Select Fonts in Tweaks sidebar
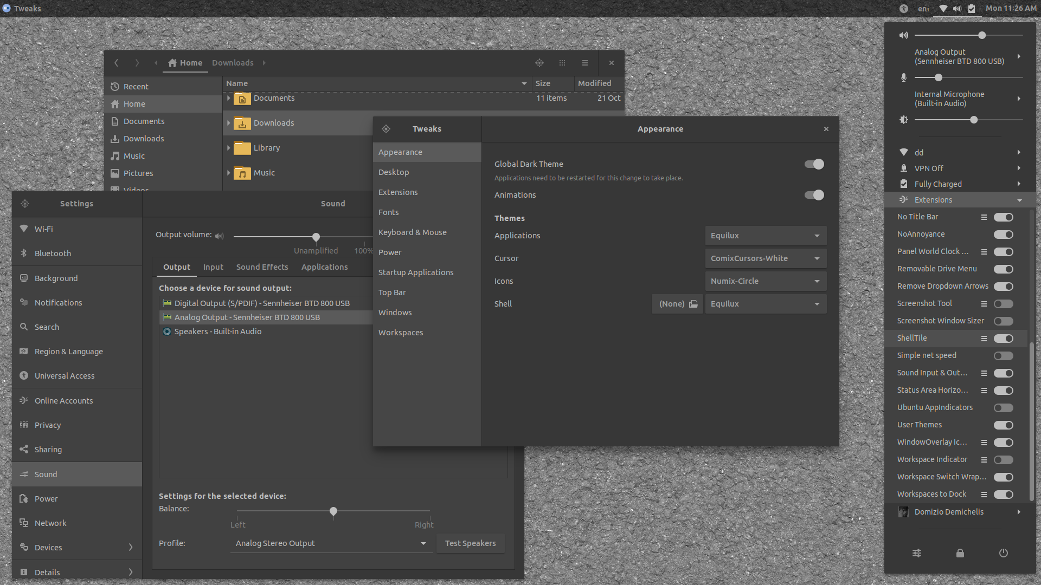This screenshot has width=1041, height=585. click(x=388, y=212)
